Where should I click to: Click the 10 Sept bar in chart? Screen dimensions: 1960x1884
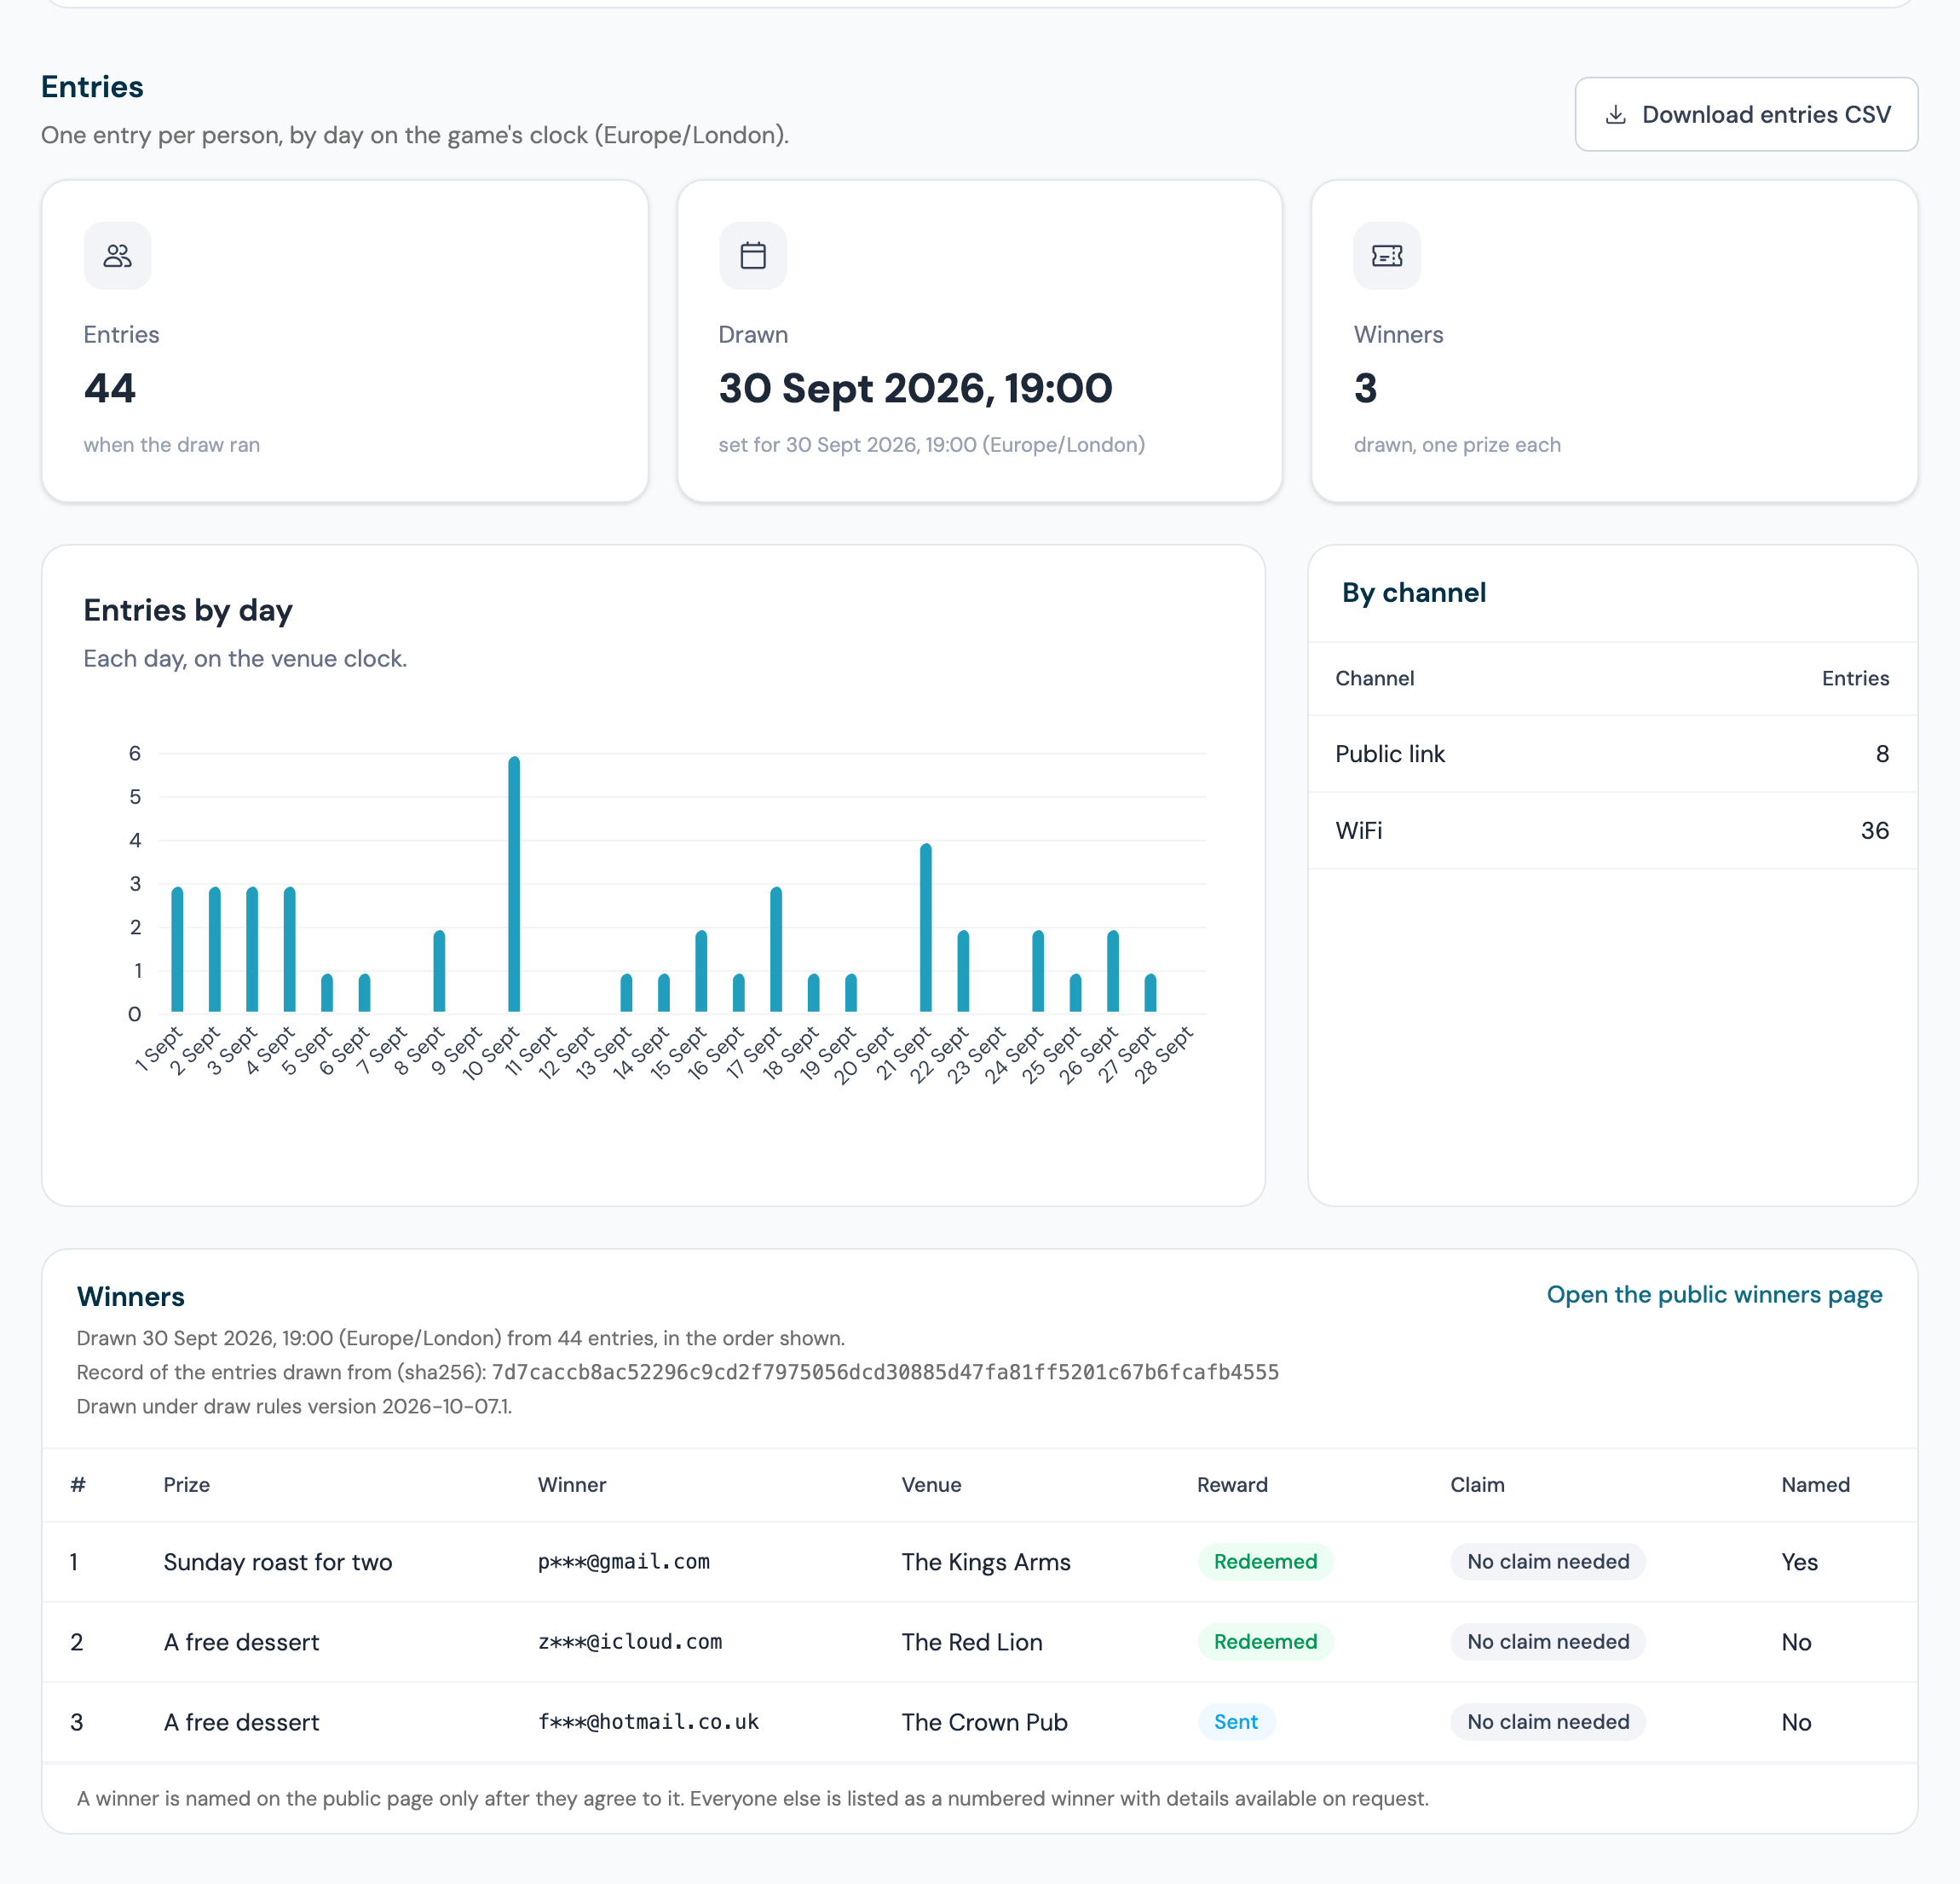pos(514,885)
